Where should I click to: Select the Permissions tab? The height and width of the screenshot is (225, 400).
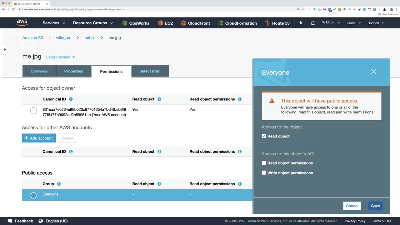pos(111,71)
